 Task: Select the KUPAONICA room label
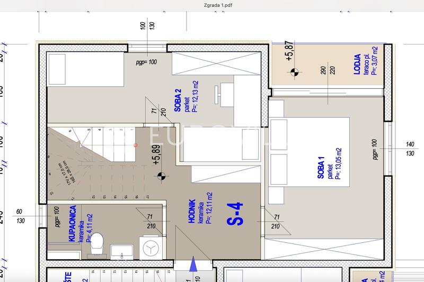pyautogui.click(x=72, y=224)
